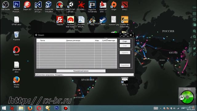Screen dimensions: 197x111
Task: Select the Unity 5.3.4f1 shortcut
Action: [70, 6]
